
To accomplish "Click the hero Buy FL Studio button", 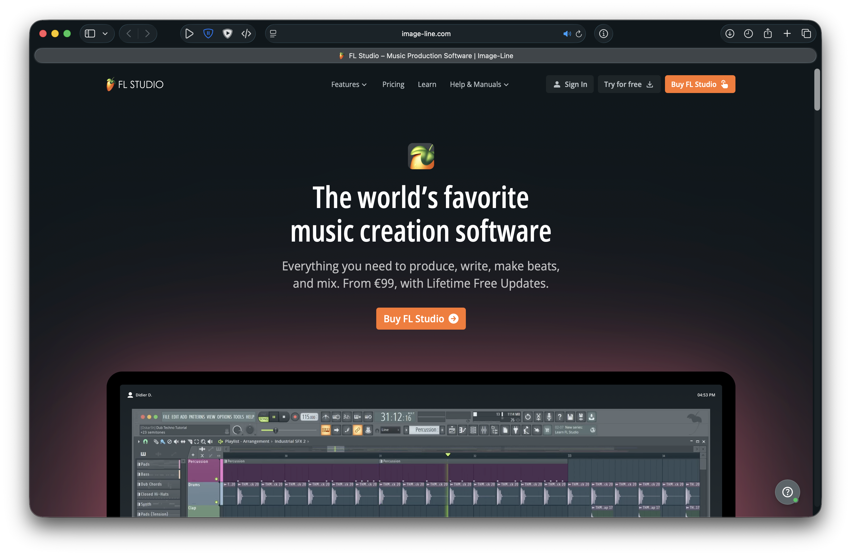I will click(421, 319).
